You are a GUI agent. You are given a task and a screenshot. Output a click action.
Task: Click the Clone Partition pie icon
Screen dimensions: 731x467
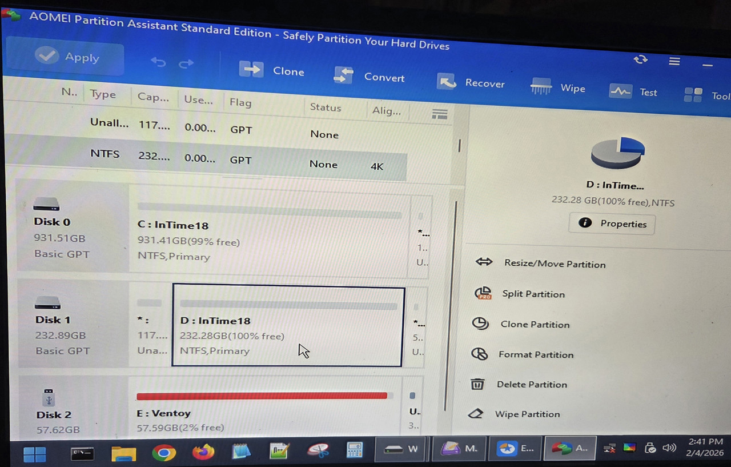480,324
